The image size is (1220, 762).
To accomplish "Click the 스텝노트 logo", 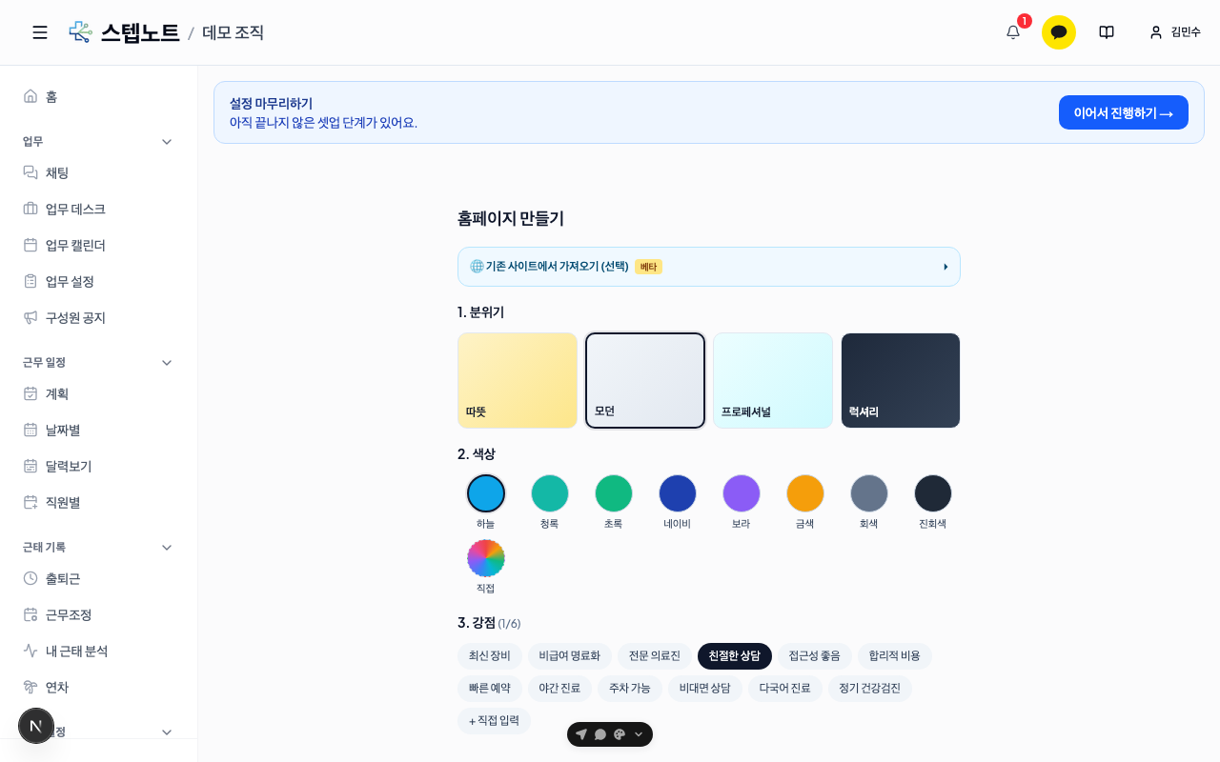I will tap(124, 32).
